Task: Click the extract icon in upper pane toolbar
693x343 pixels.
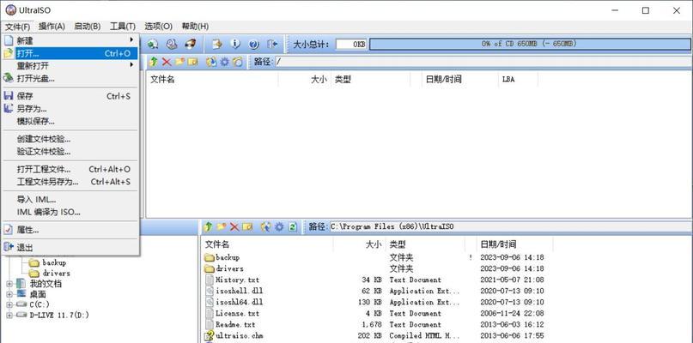Action: pos(212,62)
